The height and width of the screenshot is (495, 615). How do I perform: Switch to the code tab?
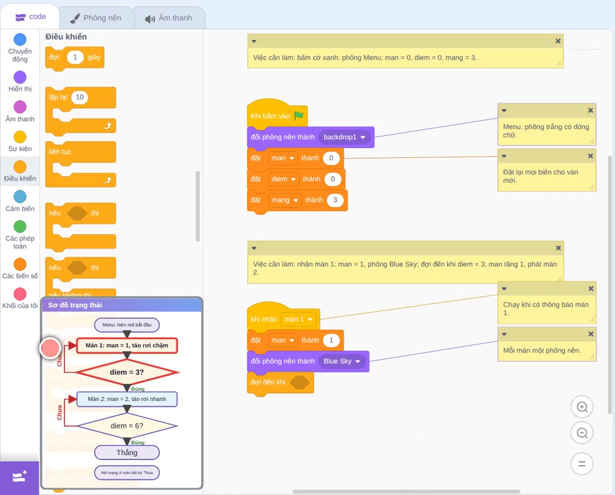tap(30, 17)
